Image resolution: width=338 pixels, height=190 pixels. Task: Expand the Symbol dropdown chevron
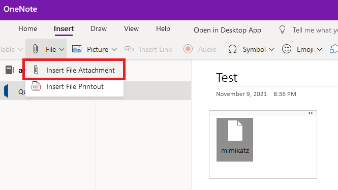coord(271,50)
